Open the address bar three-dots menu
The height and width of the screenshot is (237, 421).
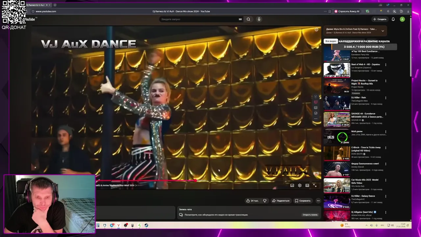coord(325,11)
